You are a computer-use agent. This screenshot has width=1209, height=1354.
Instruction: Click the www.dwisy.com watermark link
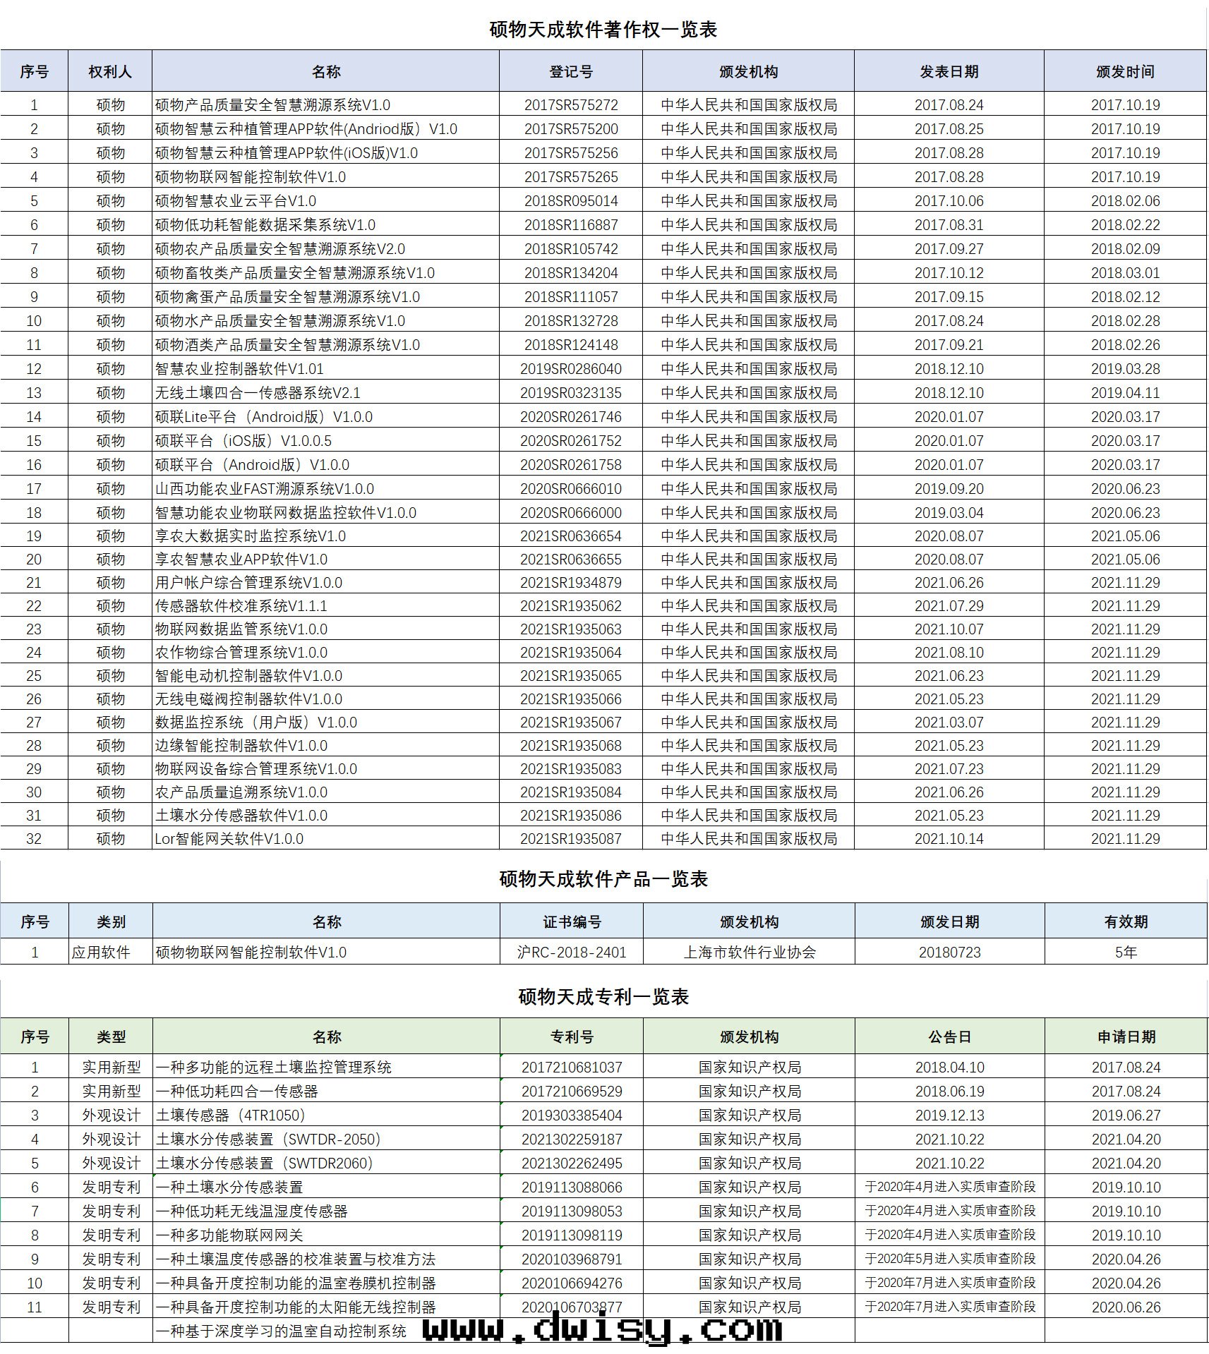pyautogui.click(x=602, y=1330)
